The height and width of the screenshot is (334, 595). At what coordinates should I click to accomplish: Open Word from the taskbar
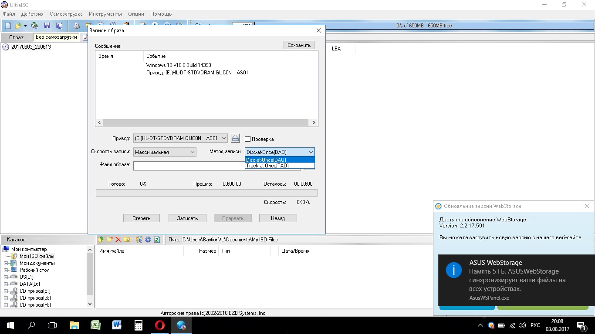pyautogui.click(x=117, y=325)
